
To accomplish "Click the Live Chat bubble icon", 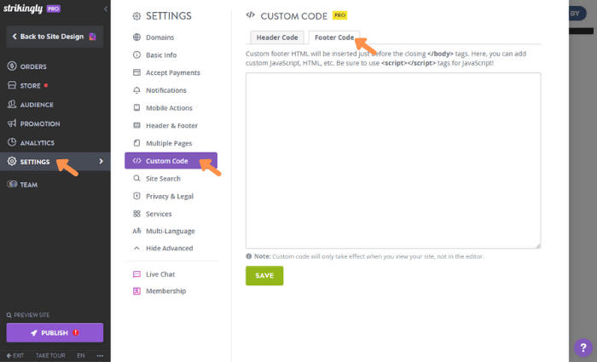I will [x=136, y=274].
